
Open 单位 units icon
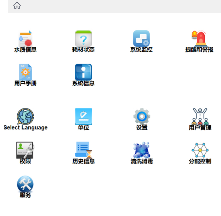[83, 116]
